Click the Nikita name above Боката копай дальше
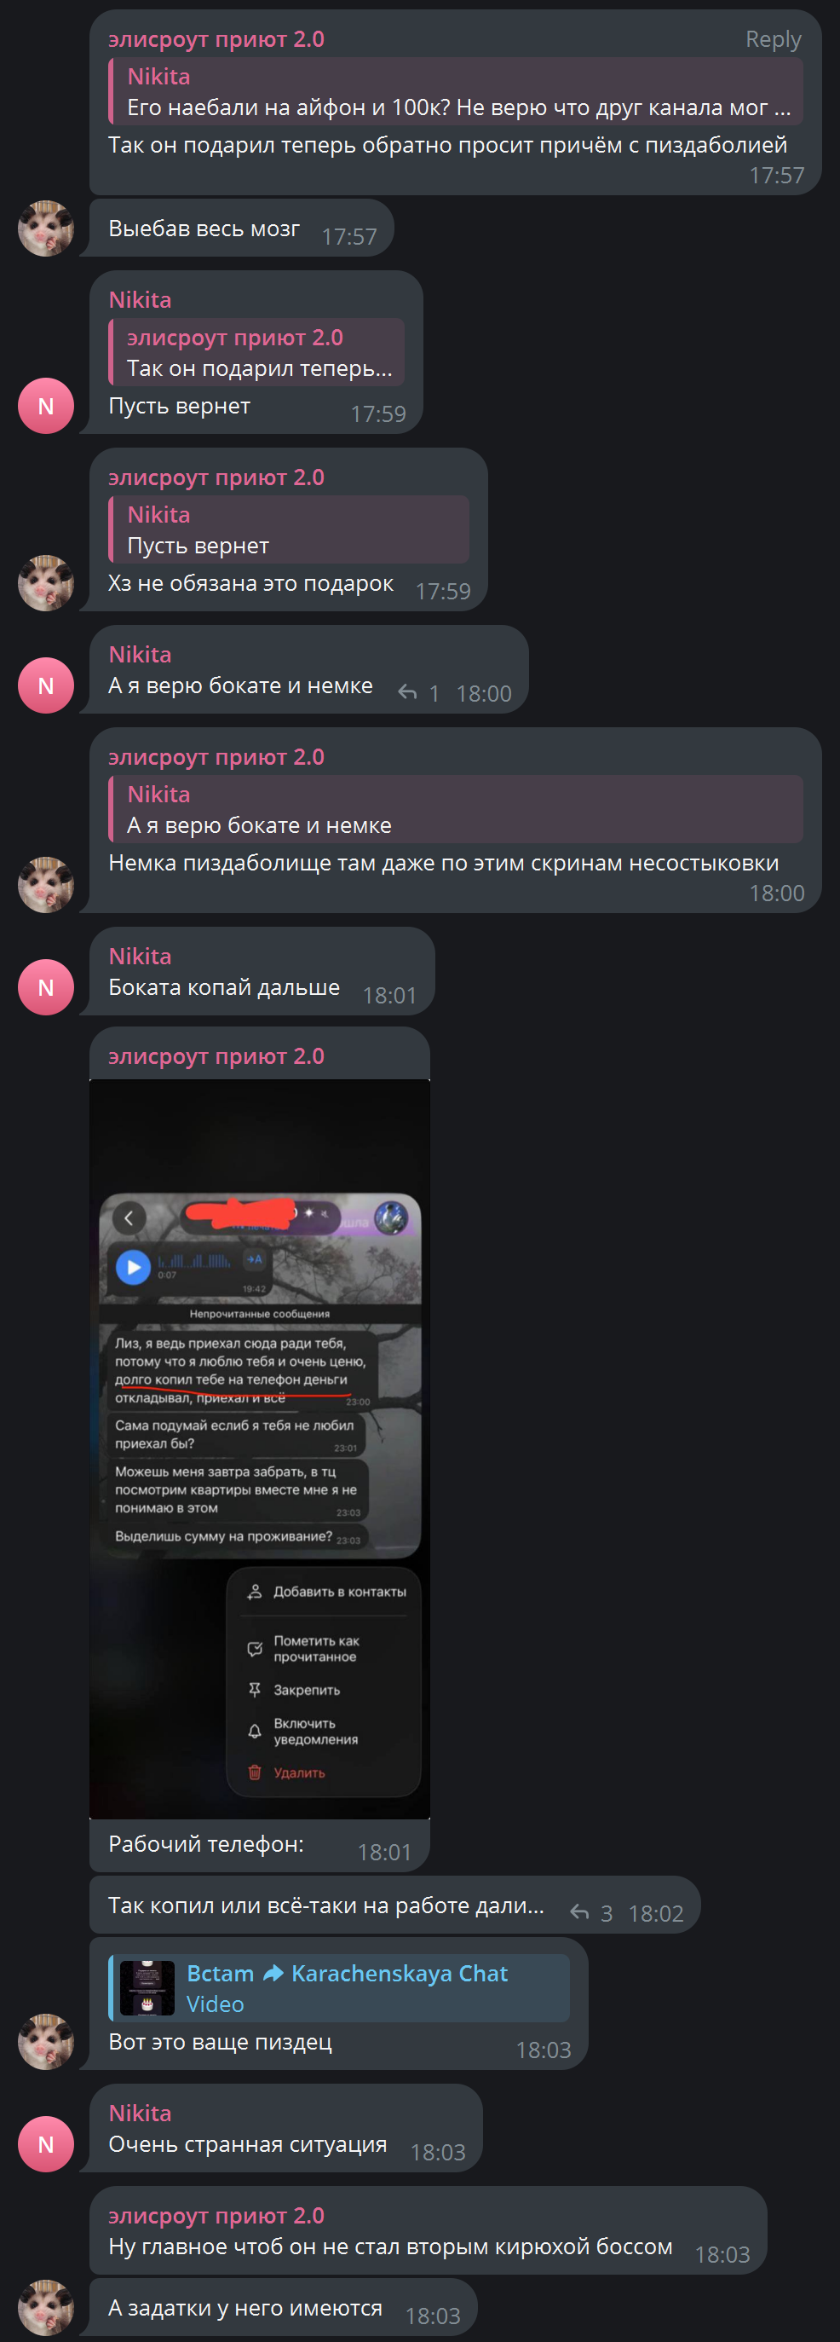The height and width of the screenshot is (2342, 840). 140,956
